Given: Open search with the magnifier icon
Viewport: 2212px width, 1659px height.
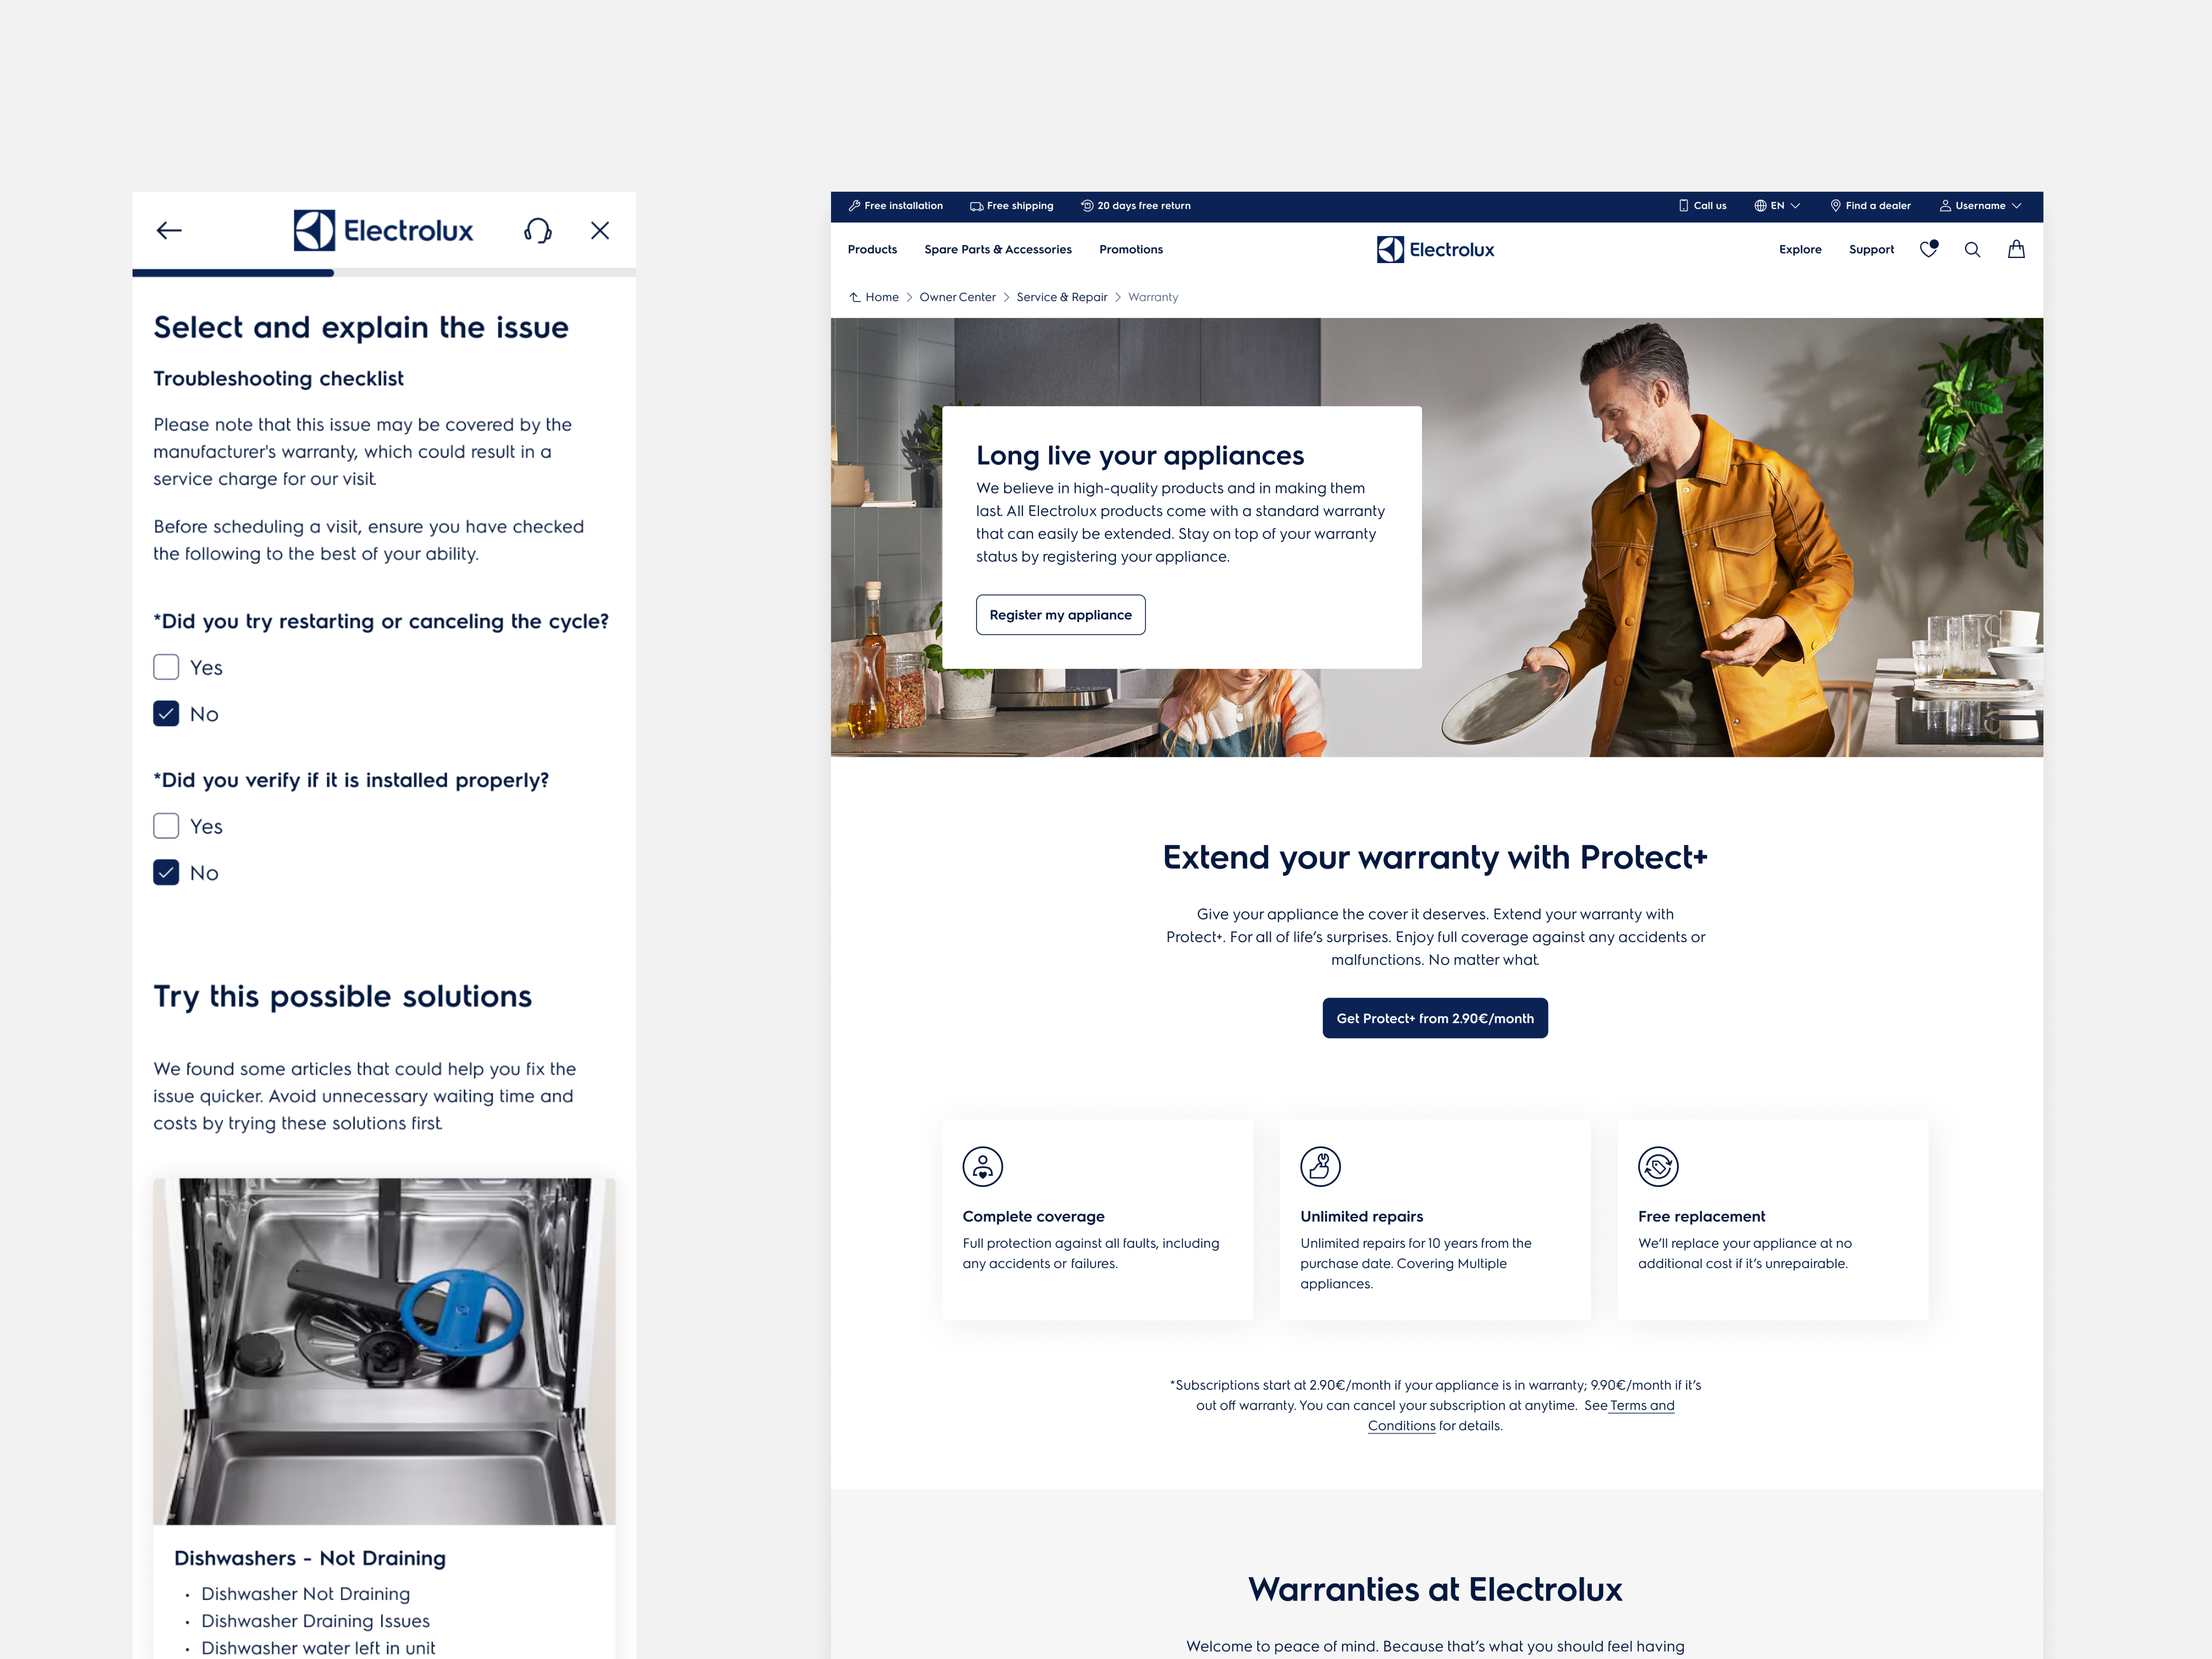Looking at the screenshot, I should 1972,250.
